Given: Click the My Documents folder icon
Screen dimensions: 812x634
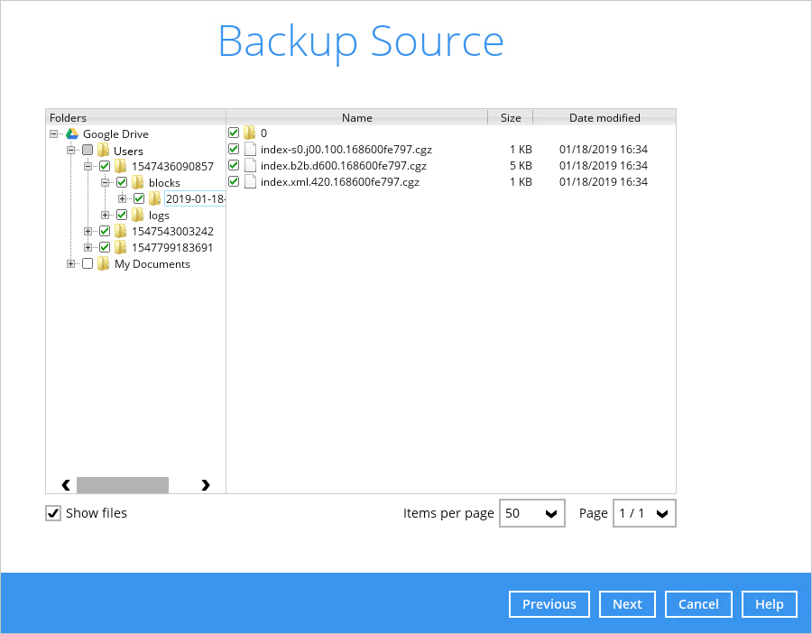Looking at the screenshot, I should click(104, 263).
